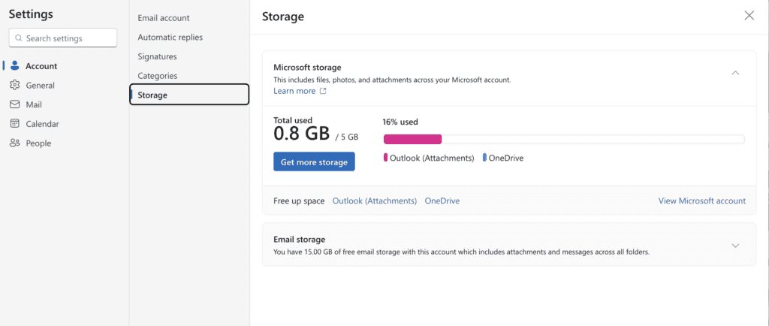Free up space via OneDrive link
Screen dimensions: 769x326
pos(442,201)
